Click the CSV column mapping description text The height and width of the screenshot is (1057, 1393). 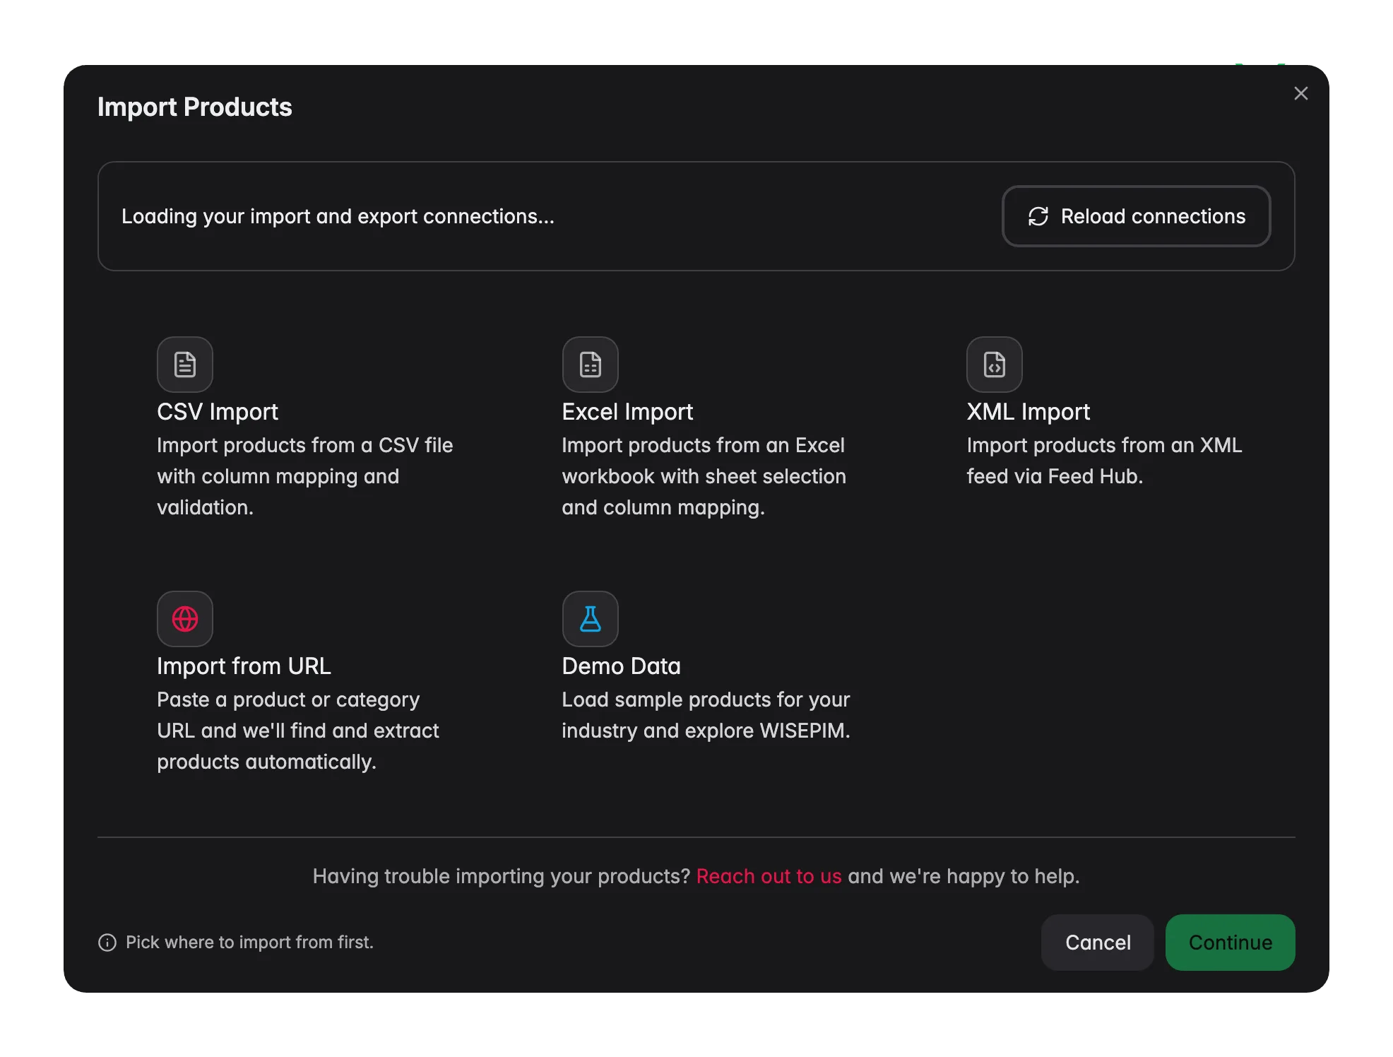(305, 476)
